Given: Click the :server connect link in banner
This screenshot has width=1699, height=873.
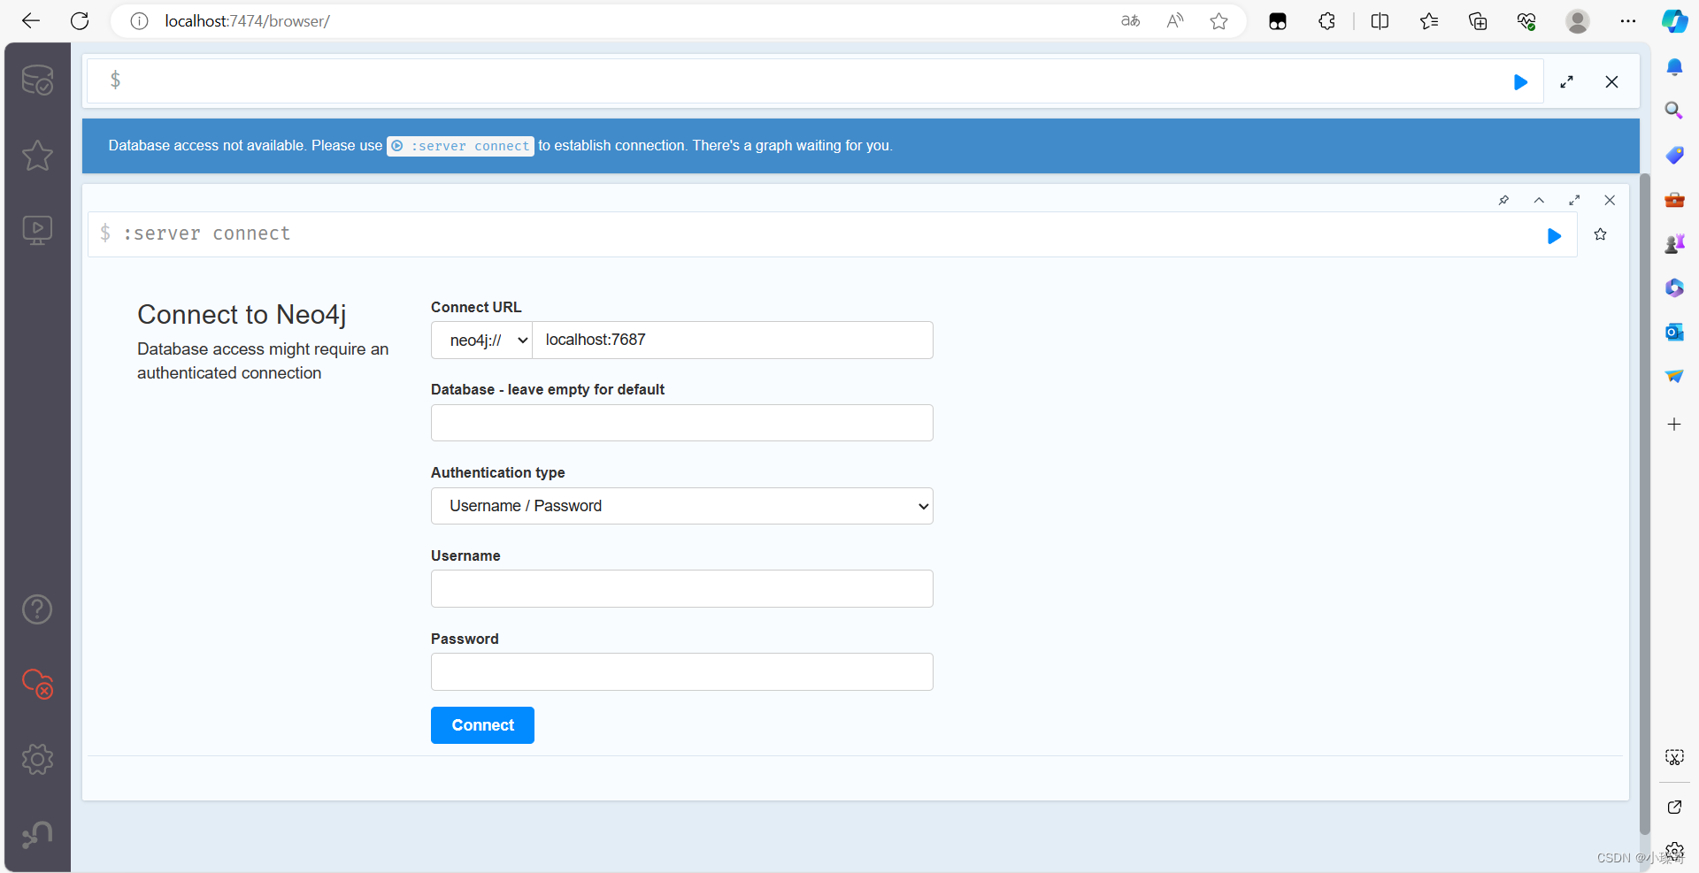Looking at the screenshot, I should click(x=460, y=146).
